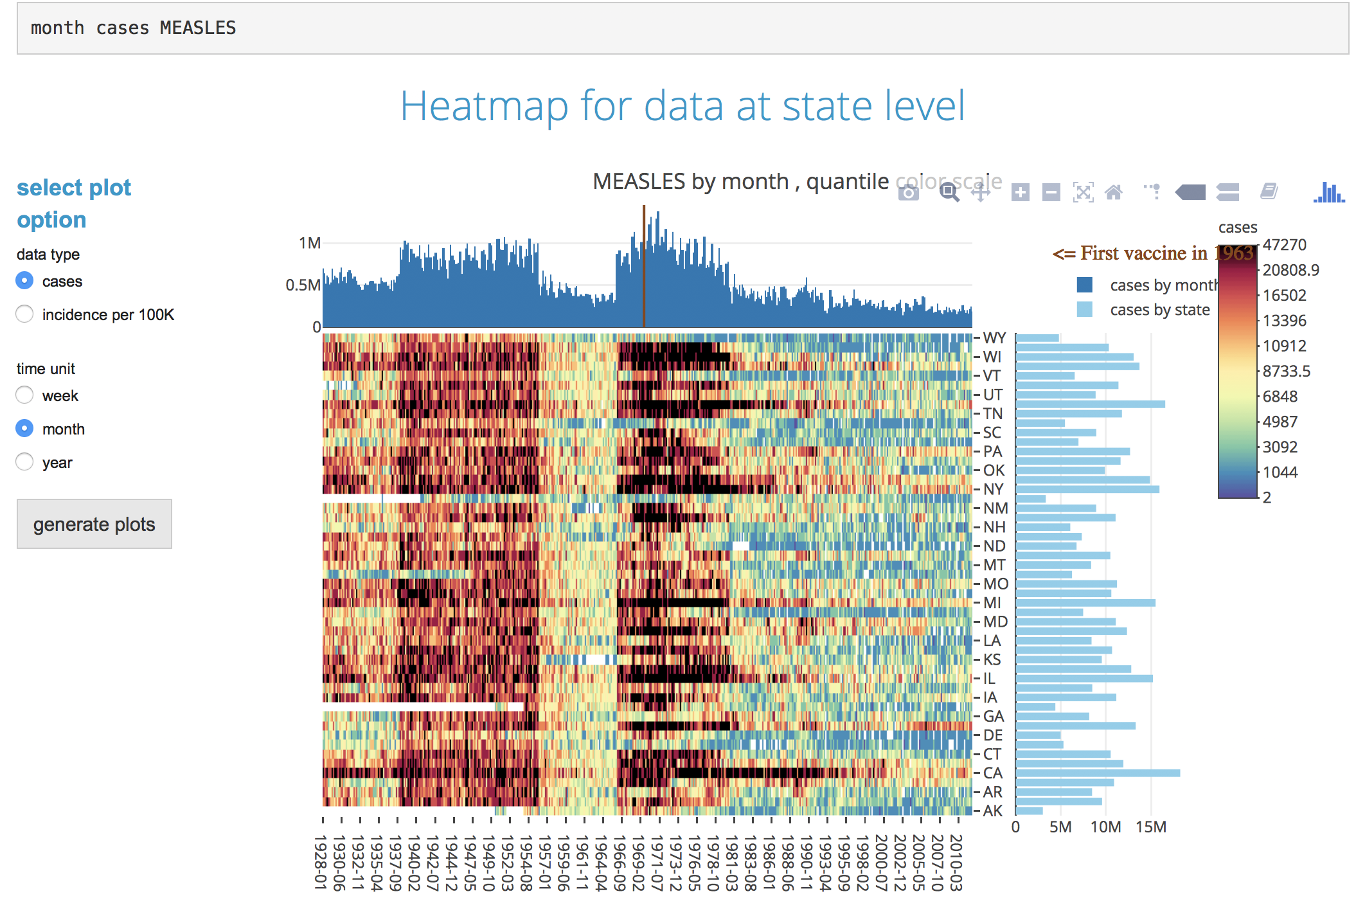Toggle spike lines icon
Image resolution: width=1356 pixels, height=923 pixels.
(x=1152, y=191)
